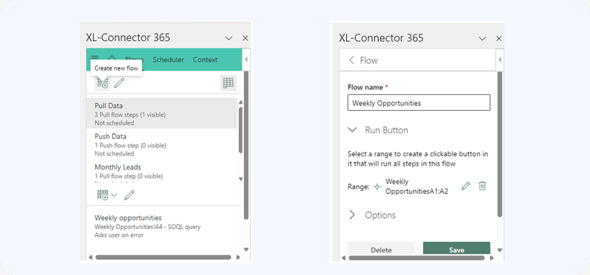Click right pane horizontal scrollbar

click(417, 258)
